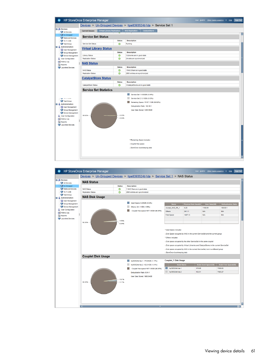Click the NAS Disk Usage pie chart

104,222
